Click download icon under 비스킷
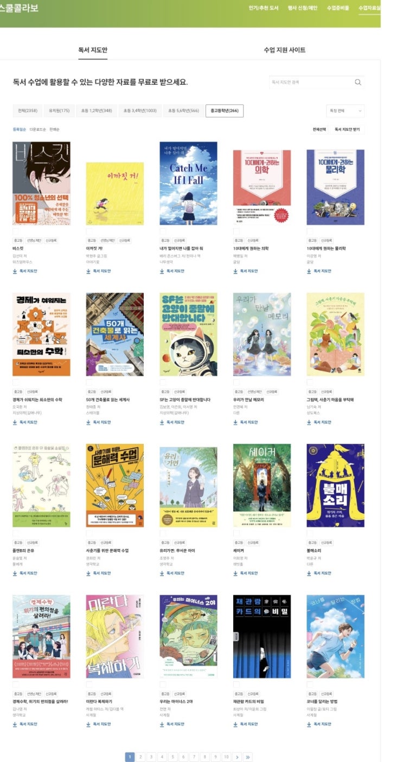 [15, 271]
